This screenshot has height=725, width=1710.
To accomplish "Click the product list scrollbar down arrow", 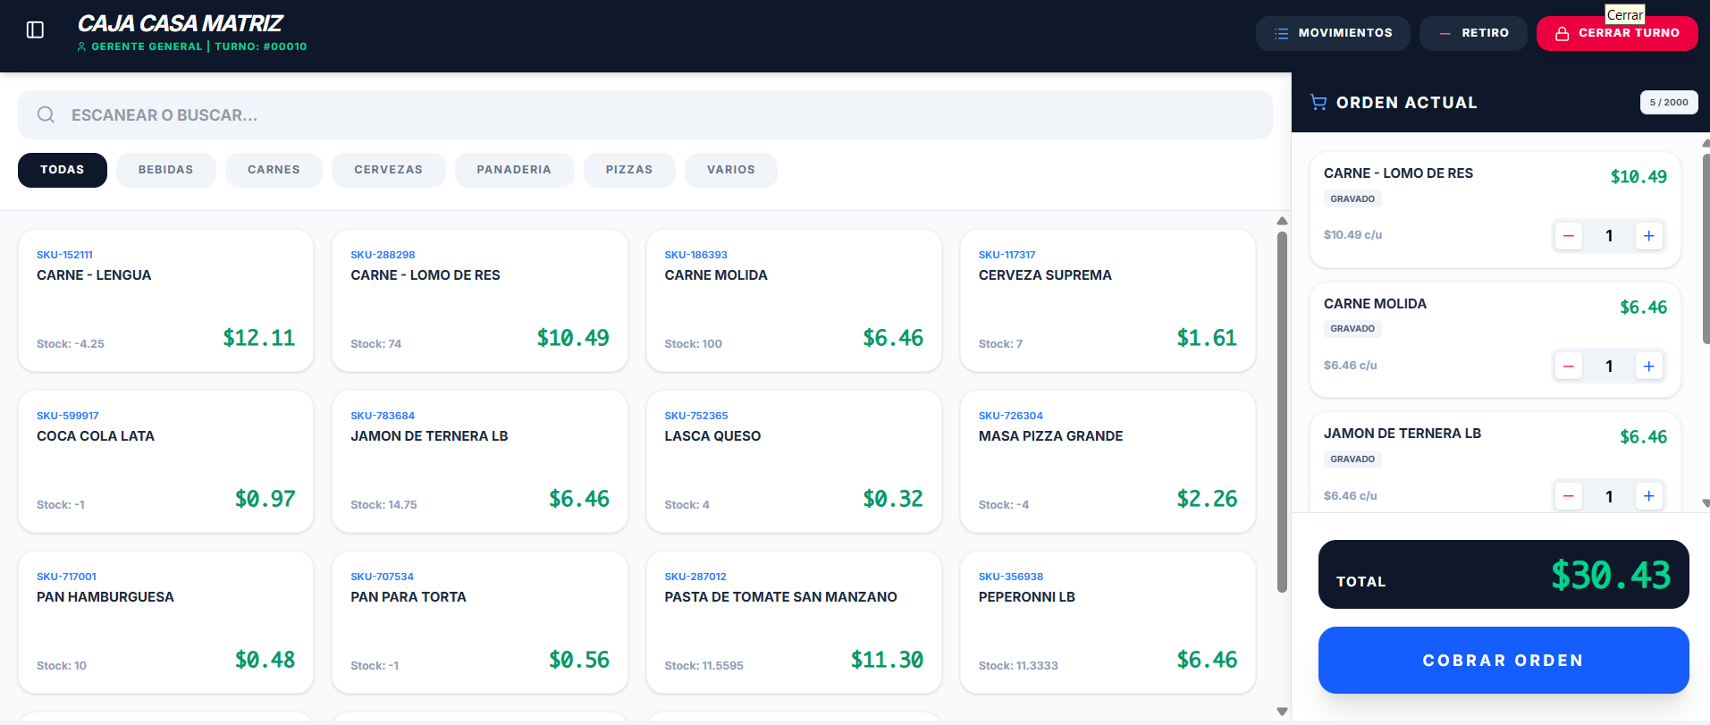I will point(1282,712).
